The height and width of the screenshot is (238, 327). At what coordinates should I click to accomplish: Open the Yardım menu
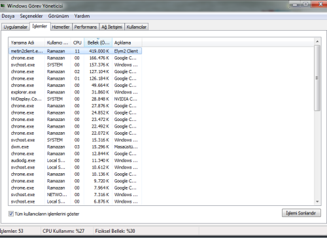pyautogui.click(x=82, y=16)
